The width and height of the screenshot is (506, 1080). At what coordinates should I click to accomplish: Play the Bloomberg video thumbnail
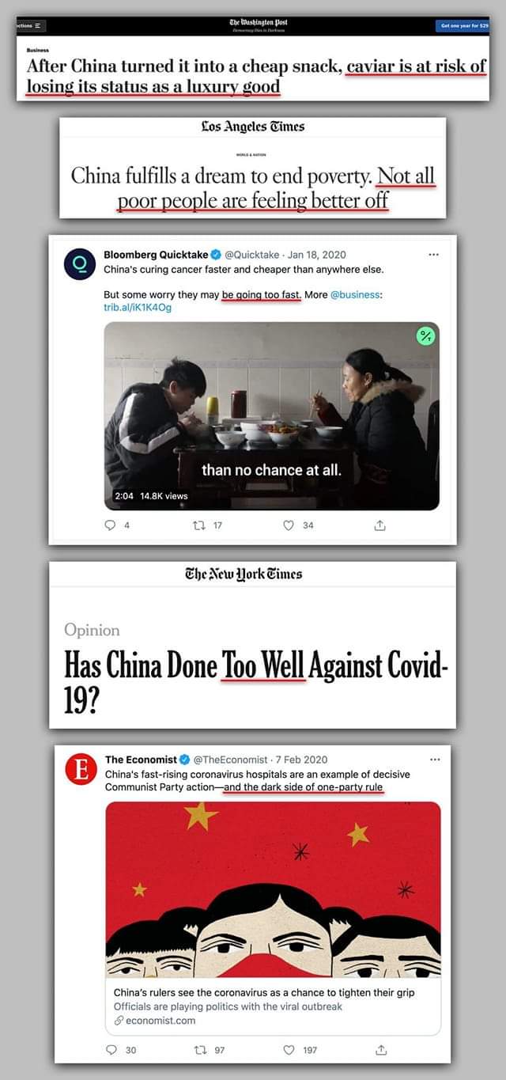click(271, 415)
